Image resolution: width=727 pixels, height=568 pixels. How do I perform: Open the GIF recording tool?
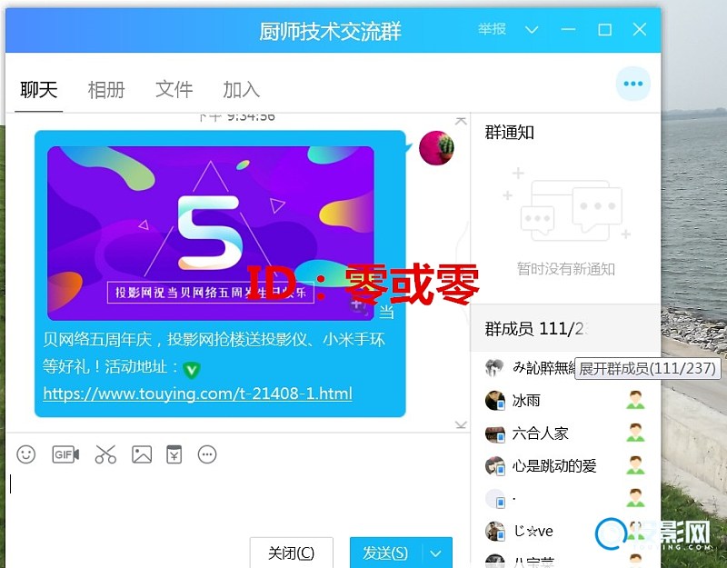point(65,454)
